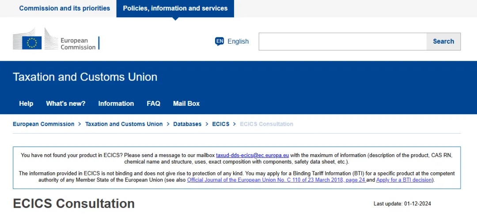This screenshot has width=477, height=216.
Task: Open the English language selector
Action: point(238,41)
